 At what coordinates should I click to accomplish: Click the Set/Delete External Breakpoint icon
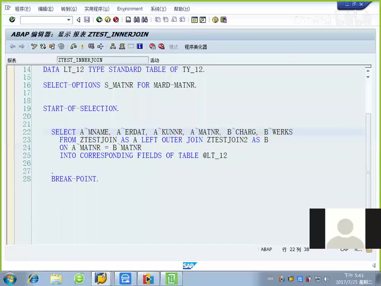point(162,46)
